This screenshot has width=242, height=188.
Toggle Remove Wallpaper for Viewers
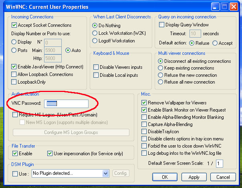click(x=144, y=103)
